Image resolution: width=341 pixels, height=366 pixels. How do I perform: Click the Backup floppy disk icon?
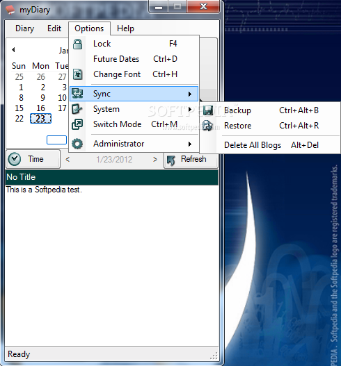coord(208,110)
